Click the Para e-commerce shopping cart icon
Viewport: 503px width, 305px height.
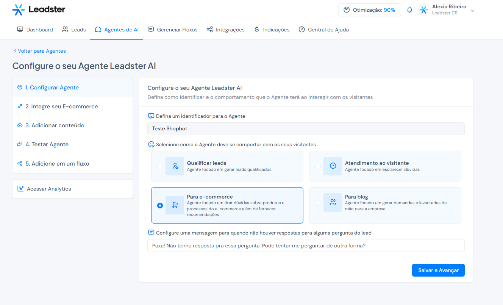175,205
